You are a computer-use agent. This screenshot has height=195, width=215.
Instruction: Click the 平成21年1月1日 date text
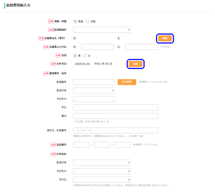(x=103, y=64)
